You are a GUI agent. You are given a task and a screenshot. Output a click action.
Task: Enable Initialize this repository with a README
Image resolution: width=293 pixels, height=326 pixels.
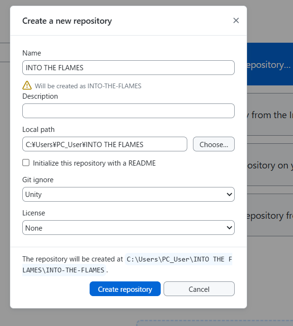click(x=26, y=163)
